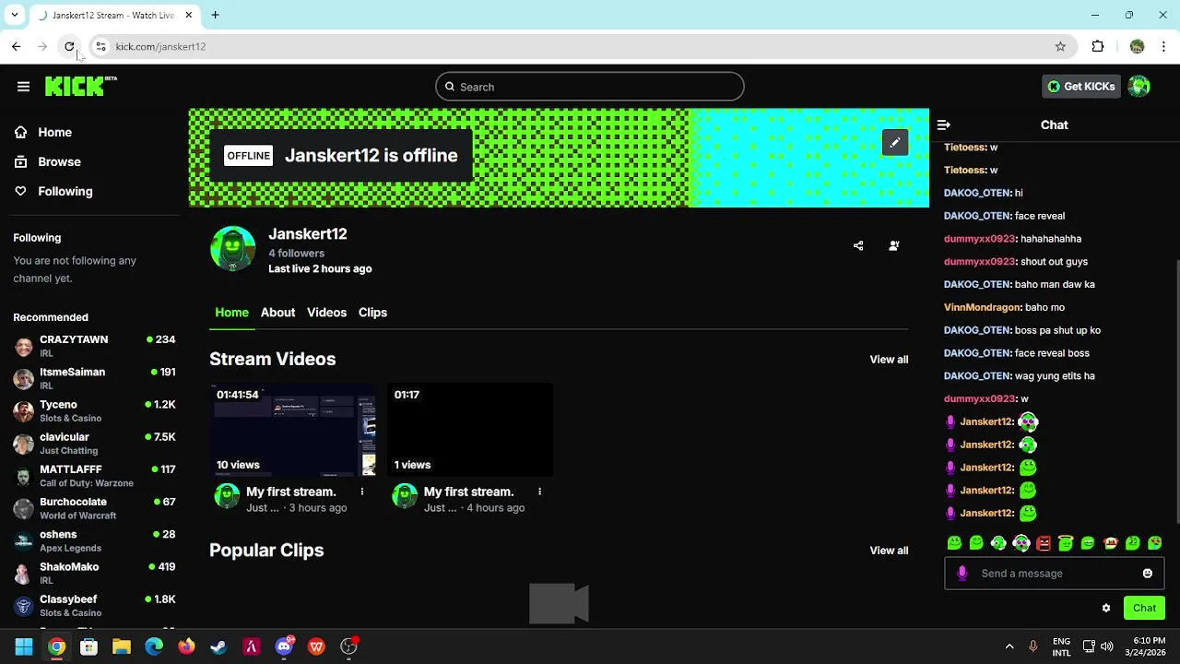The width and height of the screenshot is (1180, 664).
Task: Collapse the chat panel with arrow icon
Action: [943, 125]
